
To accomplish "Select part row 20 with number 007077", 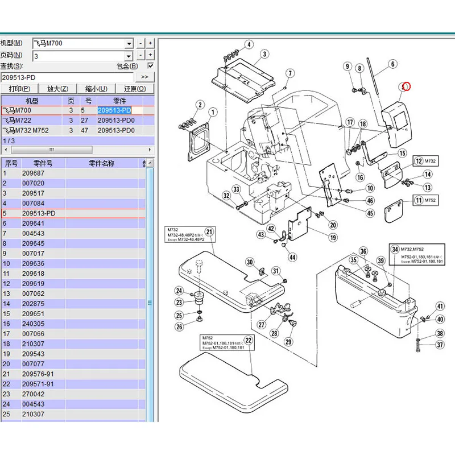I will (73, 364).
